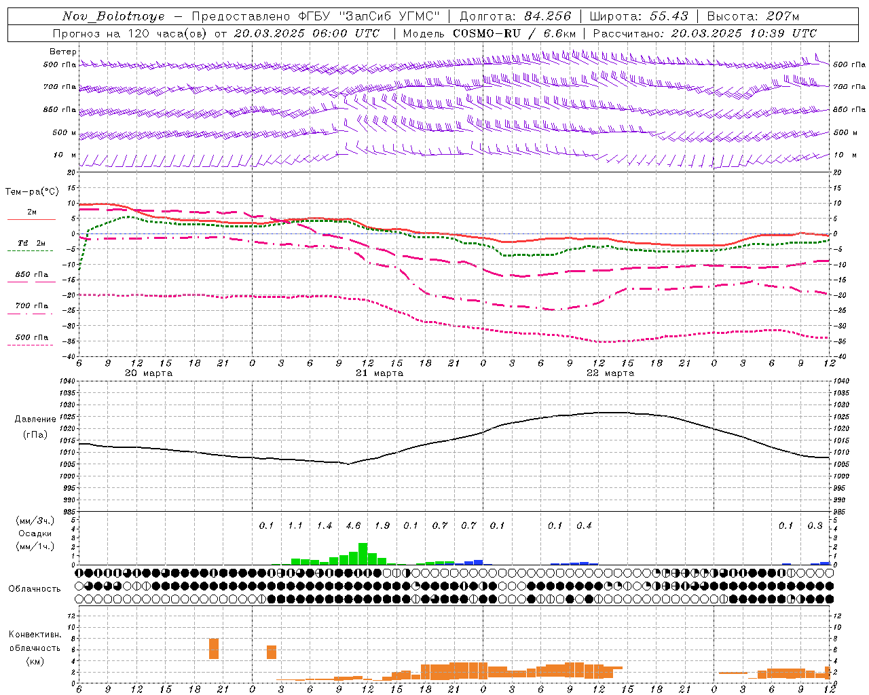This screenshot has height=695, width=869.
Task: Select the 10 м wind level label on the left
Action: (x=64, y=155)
